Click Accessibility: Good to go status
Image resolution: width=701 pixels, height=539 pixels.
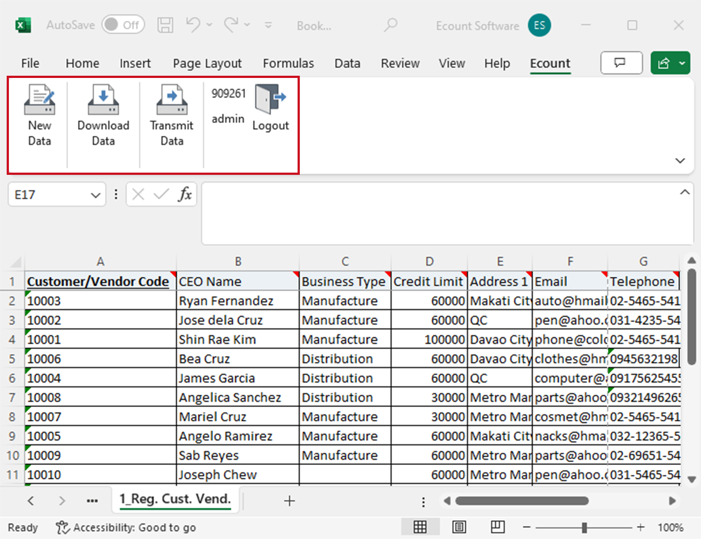126,527
